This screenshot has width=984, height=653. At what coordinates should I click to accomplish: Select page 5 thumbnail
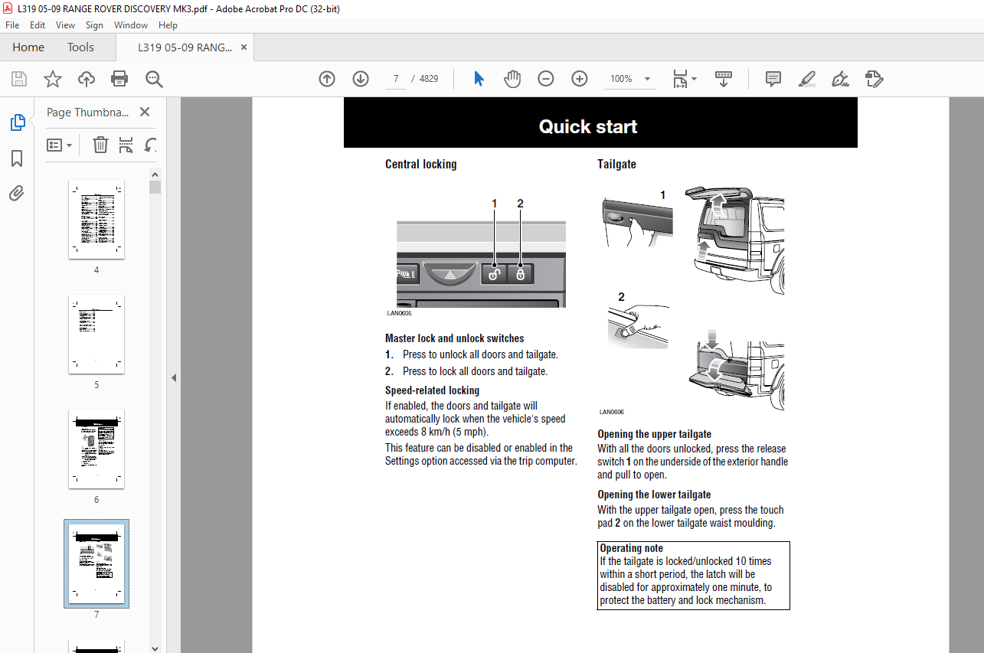click(96, 335)
